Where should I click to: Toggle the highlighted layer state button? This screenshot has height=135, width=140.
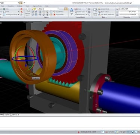click(x=66, y=9)
